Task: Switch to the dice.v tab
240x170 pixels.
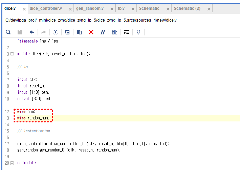Action: click(x=10, y=8)
